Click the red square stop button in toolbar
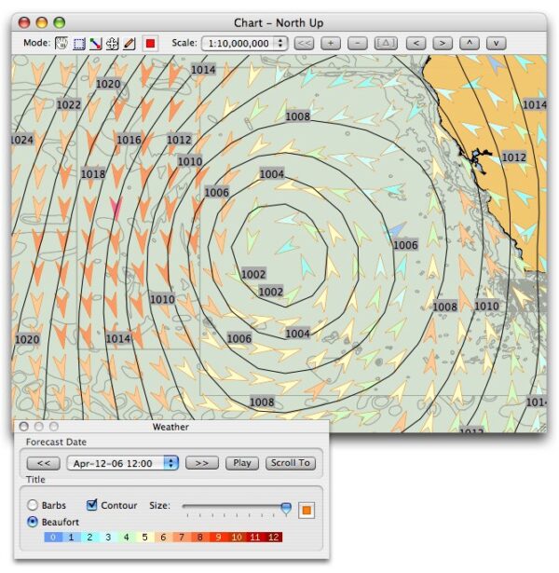Image resolution: width=559 pixels, height=573 pixels. click(151, 44)
